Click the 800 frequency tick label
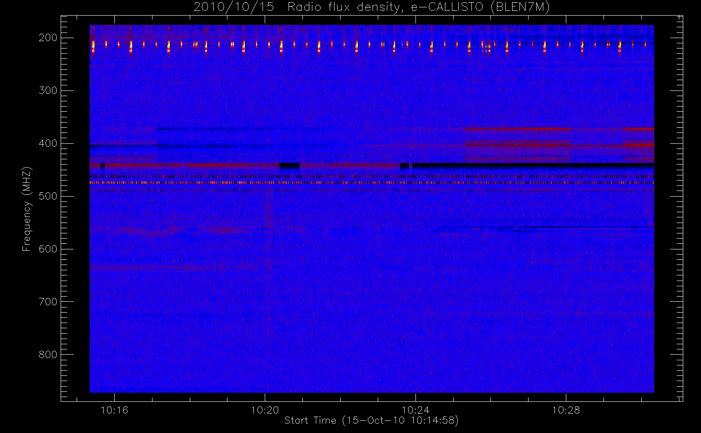Viewport: 701px width, 433px height. click(x=48, y=355)
